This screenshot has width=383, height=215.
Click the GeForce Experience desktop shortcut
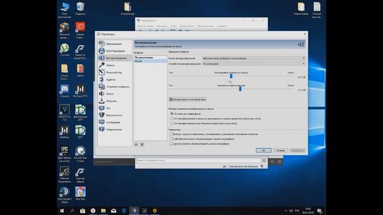(x=65, y=174)
